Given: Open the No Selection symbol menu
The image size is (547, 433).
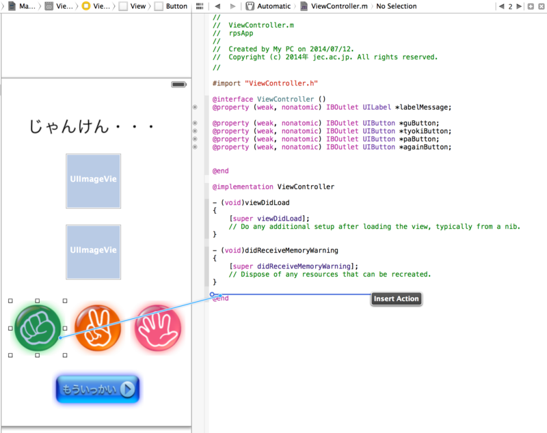Looking at the screenshot, I should tap(397, 6).
